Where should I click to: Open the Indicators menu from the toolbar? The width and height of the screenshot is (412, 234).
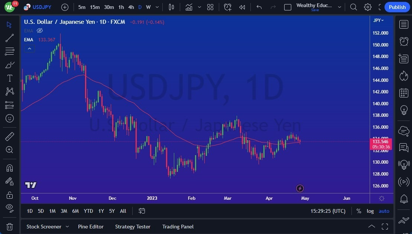(x=189, y=7)
